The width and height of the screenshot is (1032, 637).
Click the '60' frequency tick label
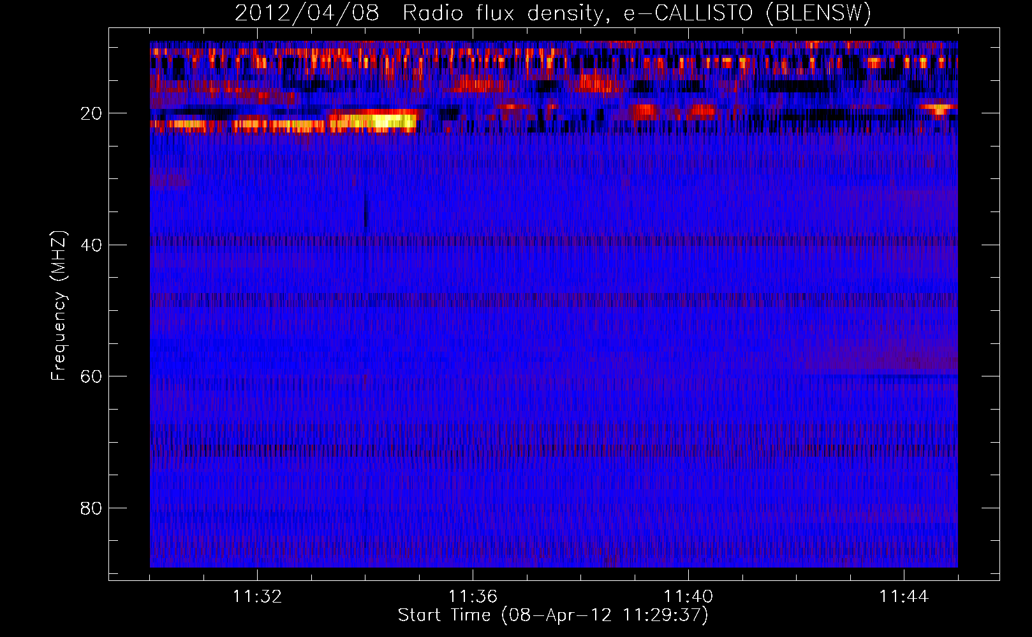92,376
